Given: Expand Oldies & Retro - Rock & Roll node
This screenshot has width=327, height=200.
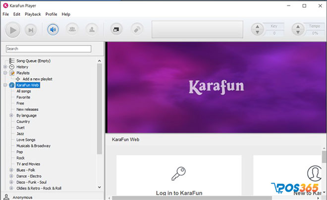Looking at the screenshot, I should click(11, 188).
